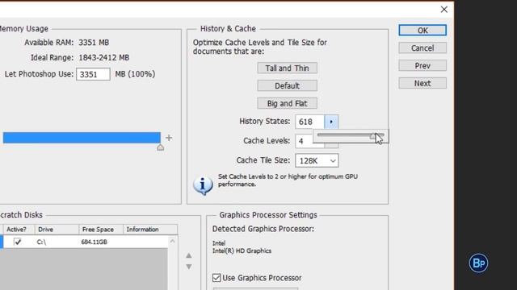Go to Prev preferences page

(x=422, y=66)
